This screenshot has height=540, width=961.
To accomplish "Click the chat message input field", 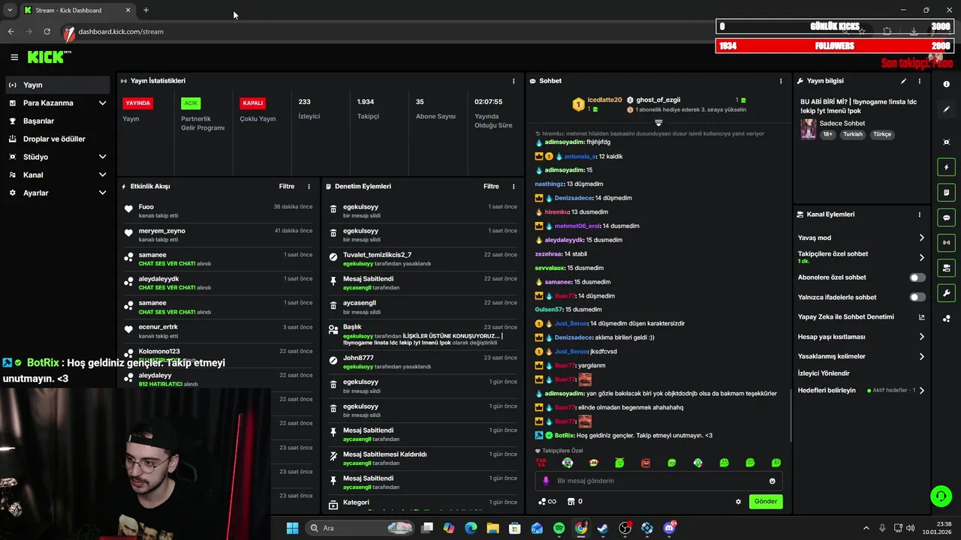I will (658, 481).
